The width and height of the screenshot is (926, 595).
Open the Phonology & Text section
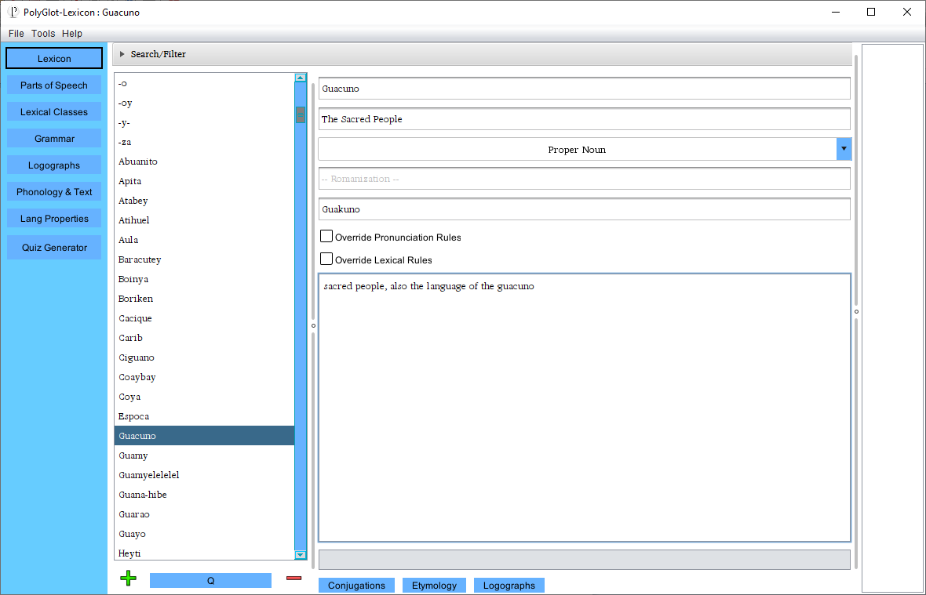tap(54, 192)
